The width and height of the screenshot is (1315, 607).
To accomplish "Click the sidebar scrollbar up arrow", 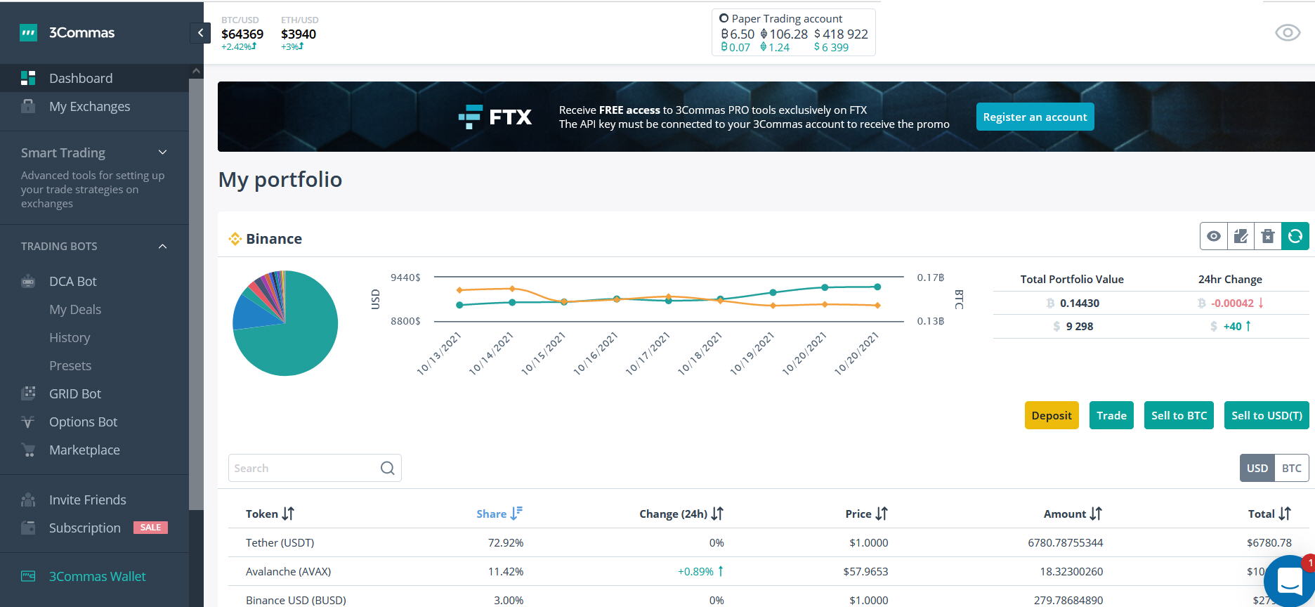I will [x=196, y=71].
